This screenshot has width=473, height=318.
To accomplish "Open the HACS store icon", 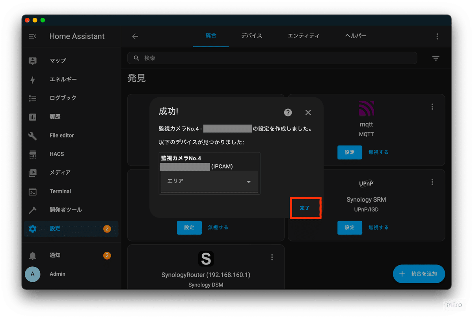I will (33, 154).
